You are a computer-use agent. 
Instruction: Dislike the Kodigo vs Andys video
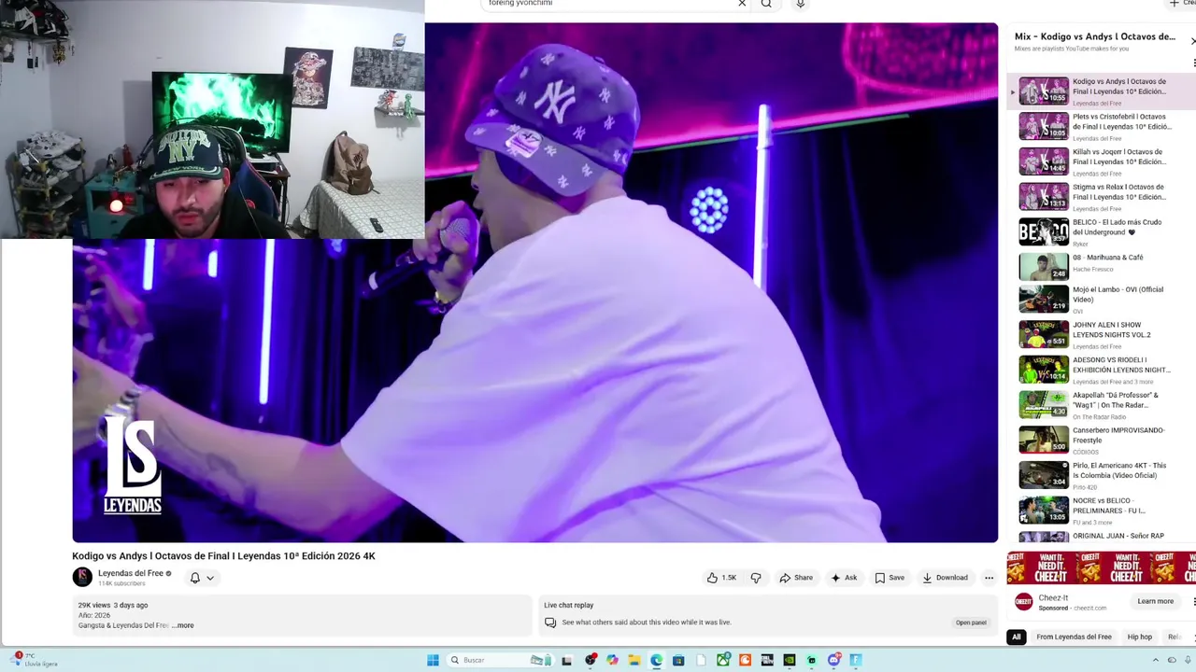click(756, 578)
